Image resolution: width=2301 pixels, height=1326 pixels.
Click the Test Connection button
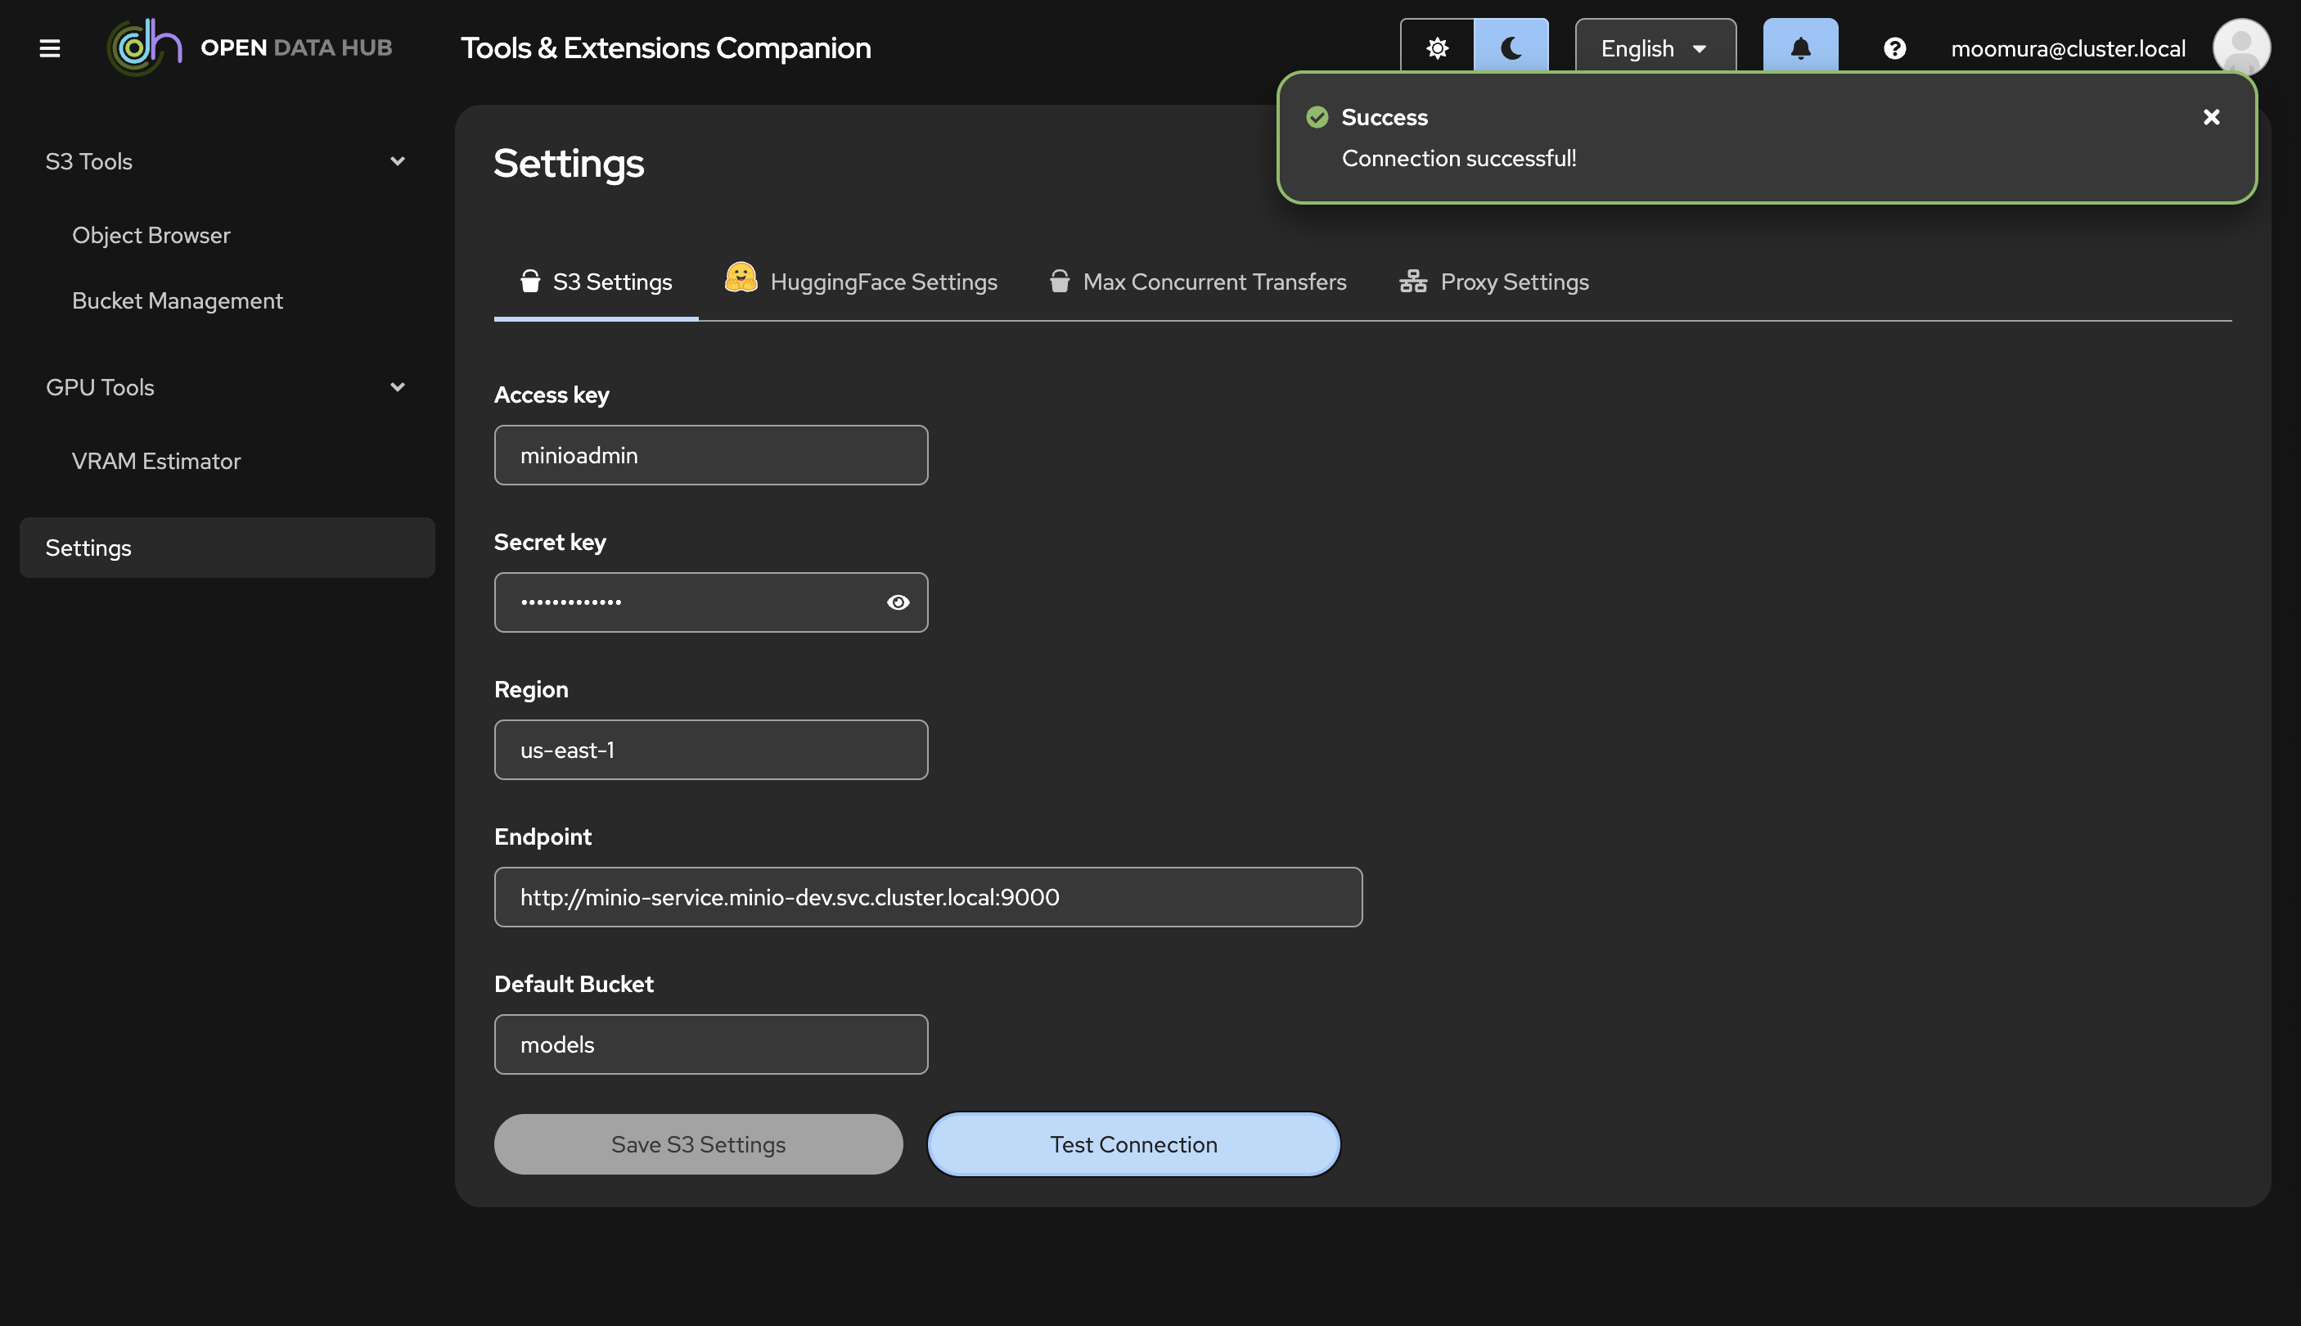coord(1133,1143)
